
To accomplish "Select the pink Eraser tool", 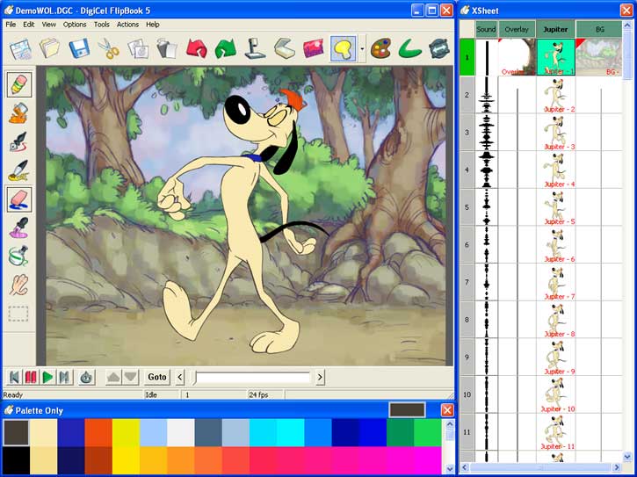I will point(19,199).
